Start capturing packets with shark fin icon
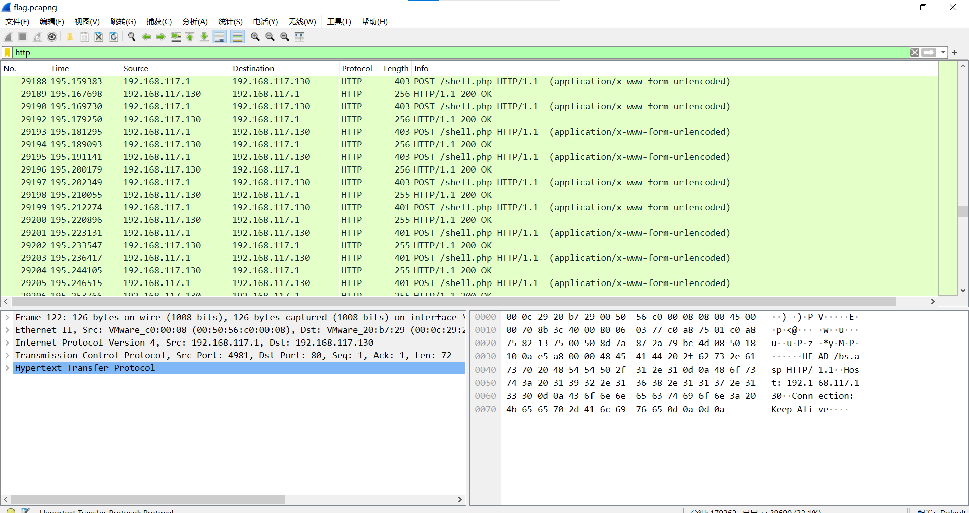 click(8, 37)
